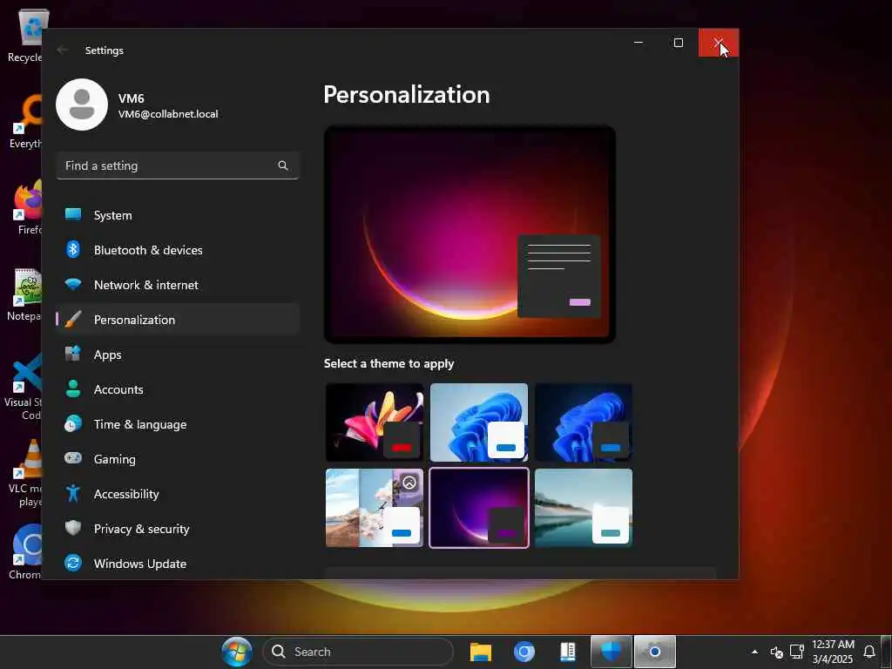Click the large theme preview image
Screen dimensions: 892x669
pos(470,234)
